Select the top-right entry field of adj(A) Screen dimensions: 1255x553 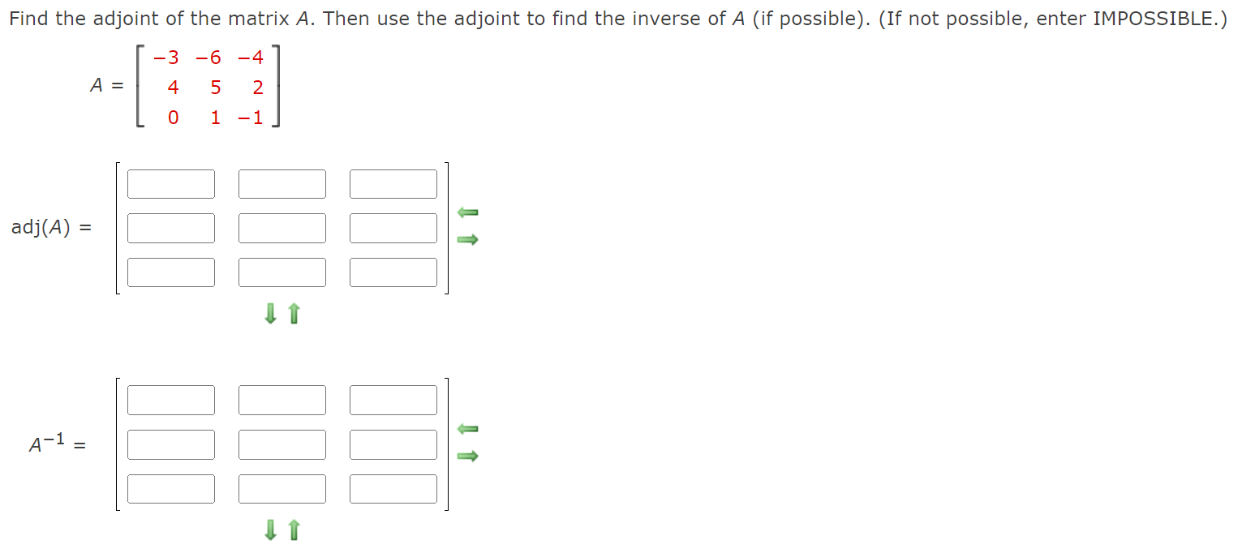pos(393,183)
